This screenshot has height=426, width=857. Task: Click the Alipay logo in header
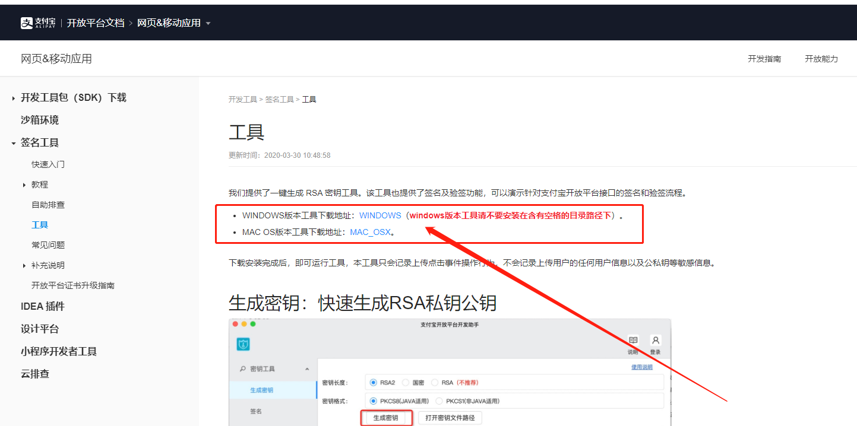click(x=39, y=23)
